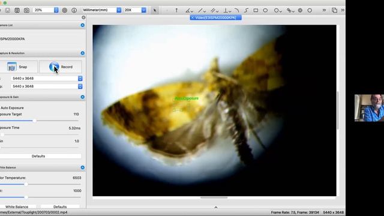
Task: Click the overlapping windows icon
Action: tap(334, 10)
